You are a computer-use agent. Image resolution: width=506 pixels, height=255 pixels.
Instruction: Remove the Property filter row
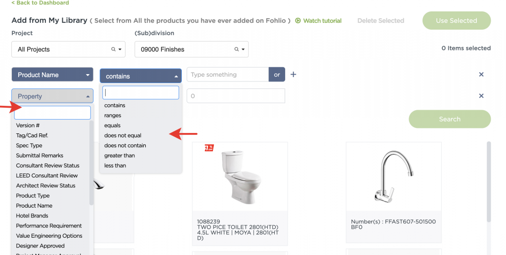(481, 96)
